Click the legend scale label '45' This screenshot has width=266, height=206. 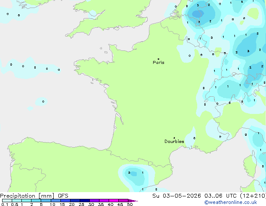(120, 204)
